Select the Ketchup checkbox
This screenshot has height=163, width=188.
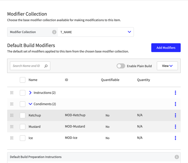pos(22,115)
